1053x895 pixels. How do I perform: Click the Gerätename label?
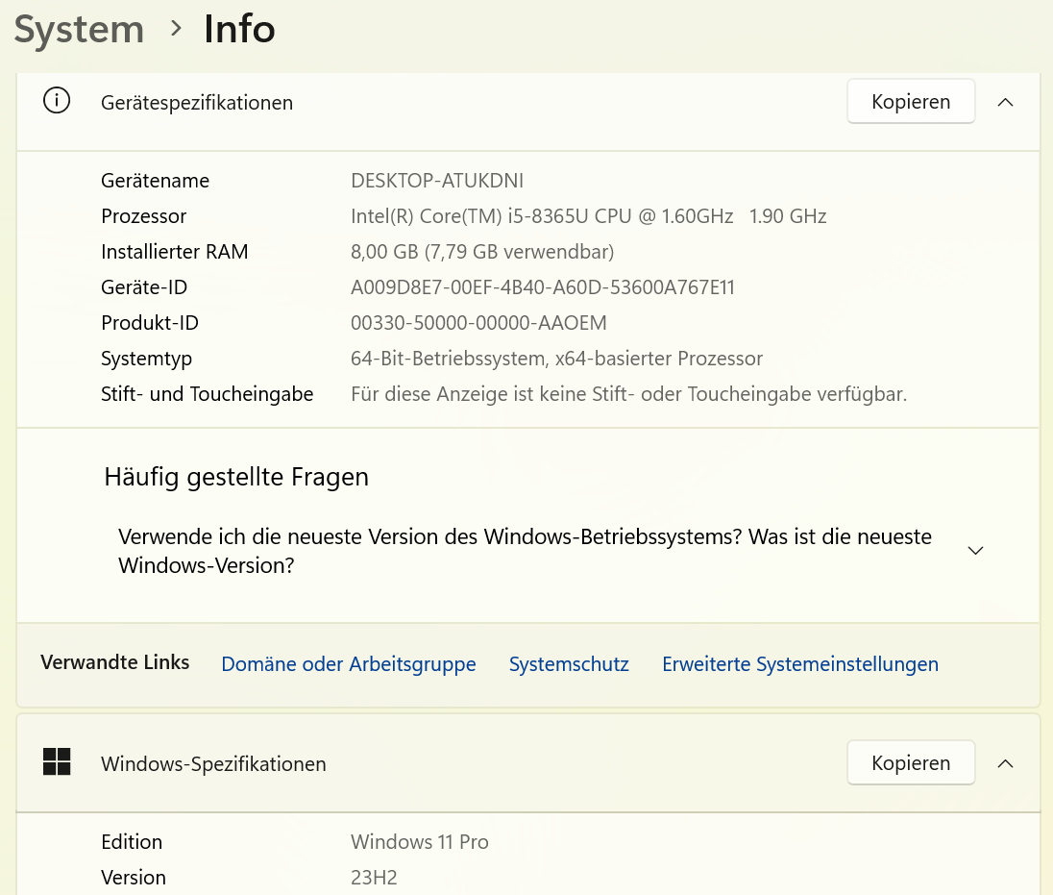155,181
